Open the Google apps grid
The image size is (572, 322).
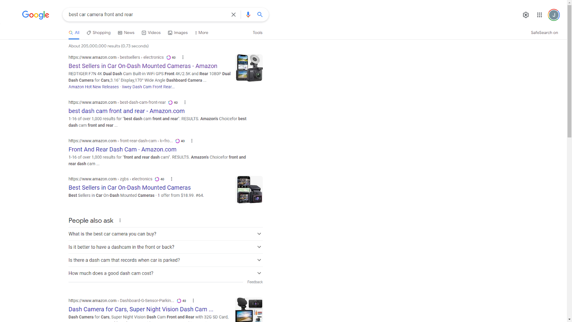click(539, 15)
